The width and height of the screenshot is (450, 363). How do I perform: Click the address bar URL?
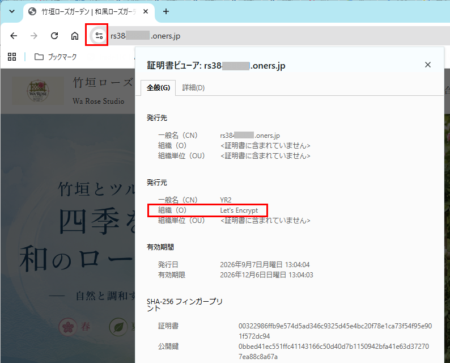point(146,36)
